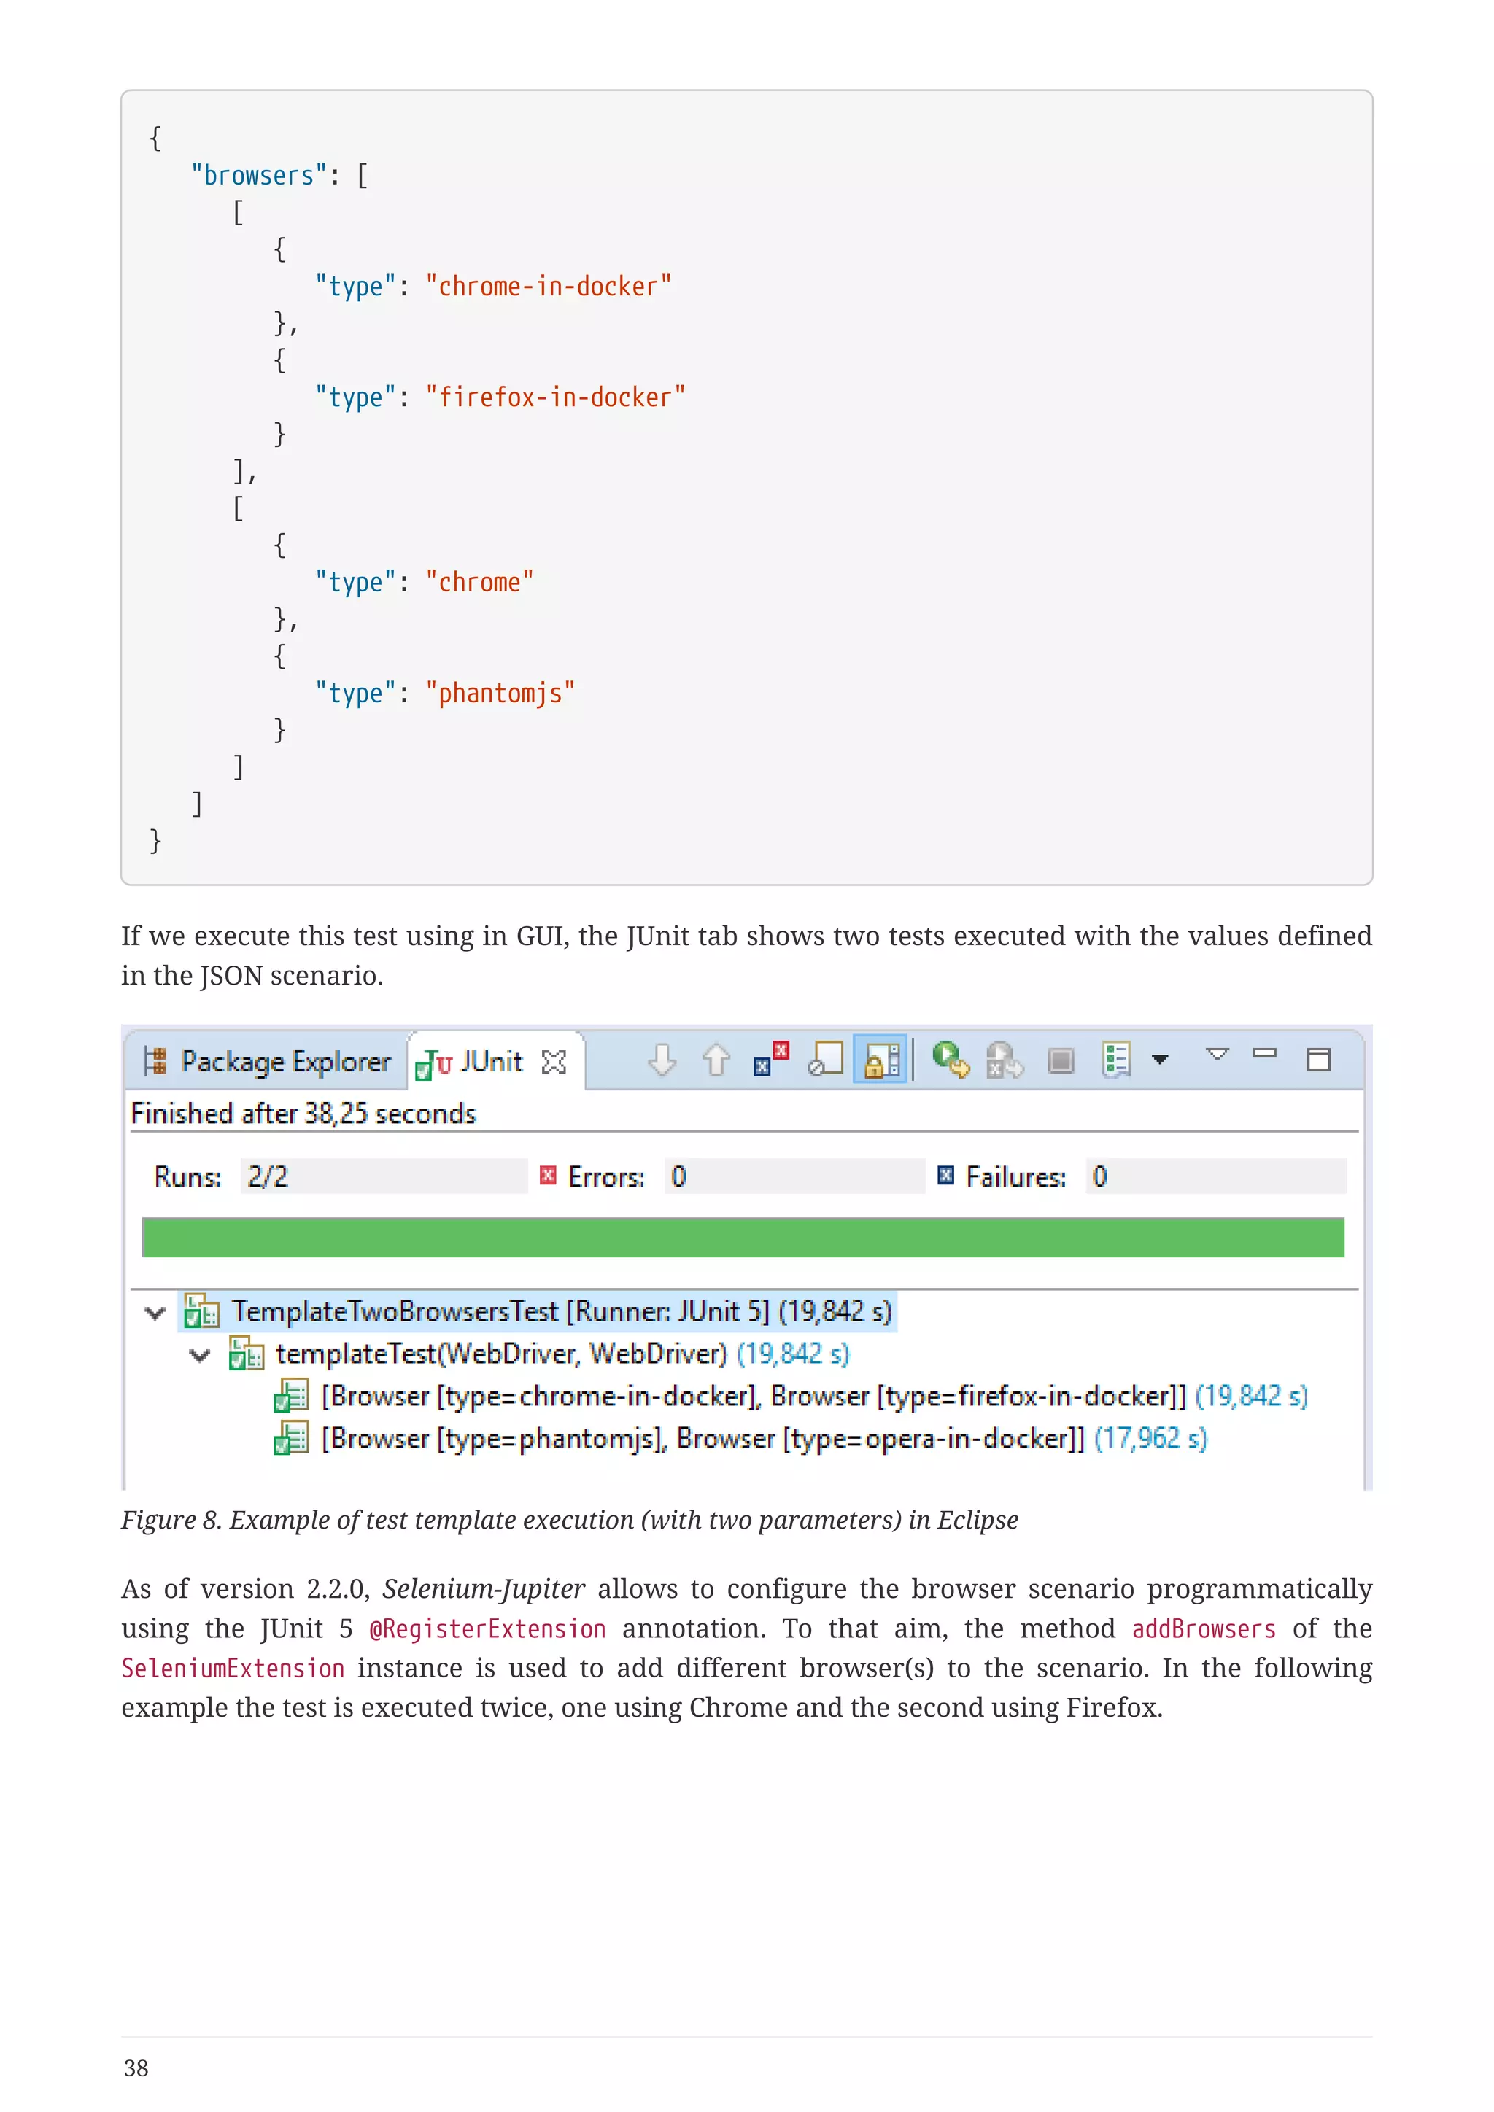Click the Errors count field
The width and height of the screenshot is (1494, 2112).
(x=795, y=1176)
